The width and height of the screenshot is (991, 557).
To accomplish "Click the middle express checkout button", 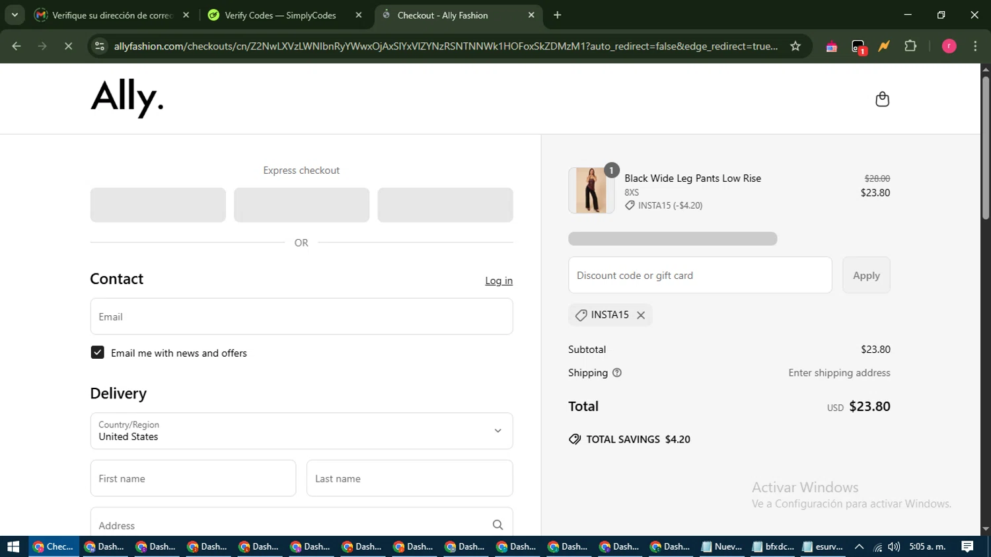I will click(301, 205).
